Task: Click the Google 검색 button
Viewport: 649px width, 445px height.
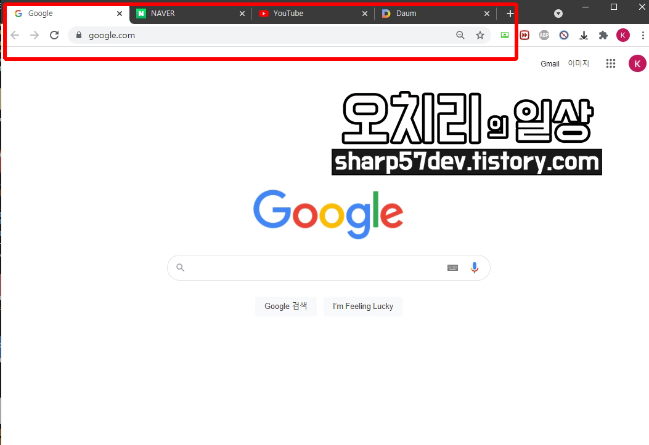Action: coord(285,306)
